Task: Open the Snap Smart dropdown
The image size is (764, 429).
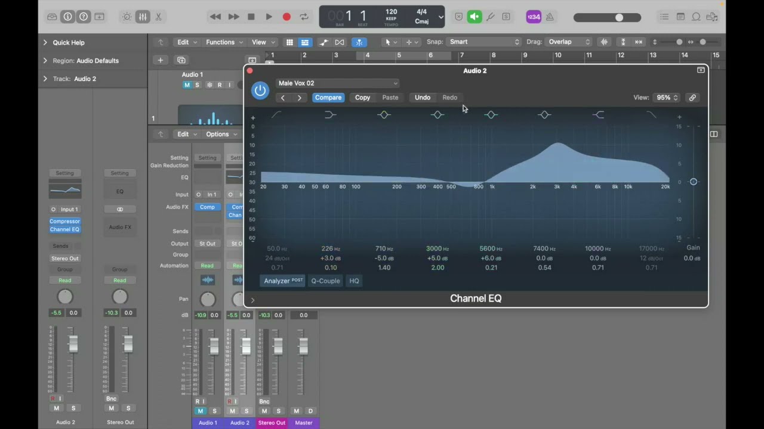Action: coord(484,42)
